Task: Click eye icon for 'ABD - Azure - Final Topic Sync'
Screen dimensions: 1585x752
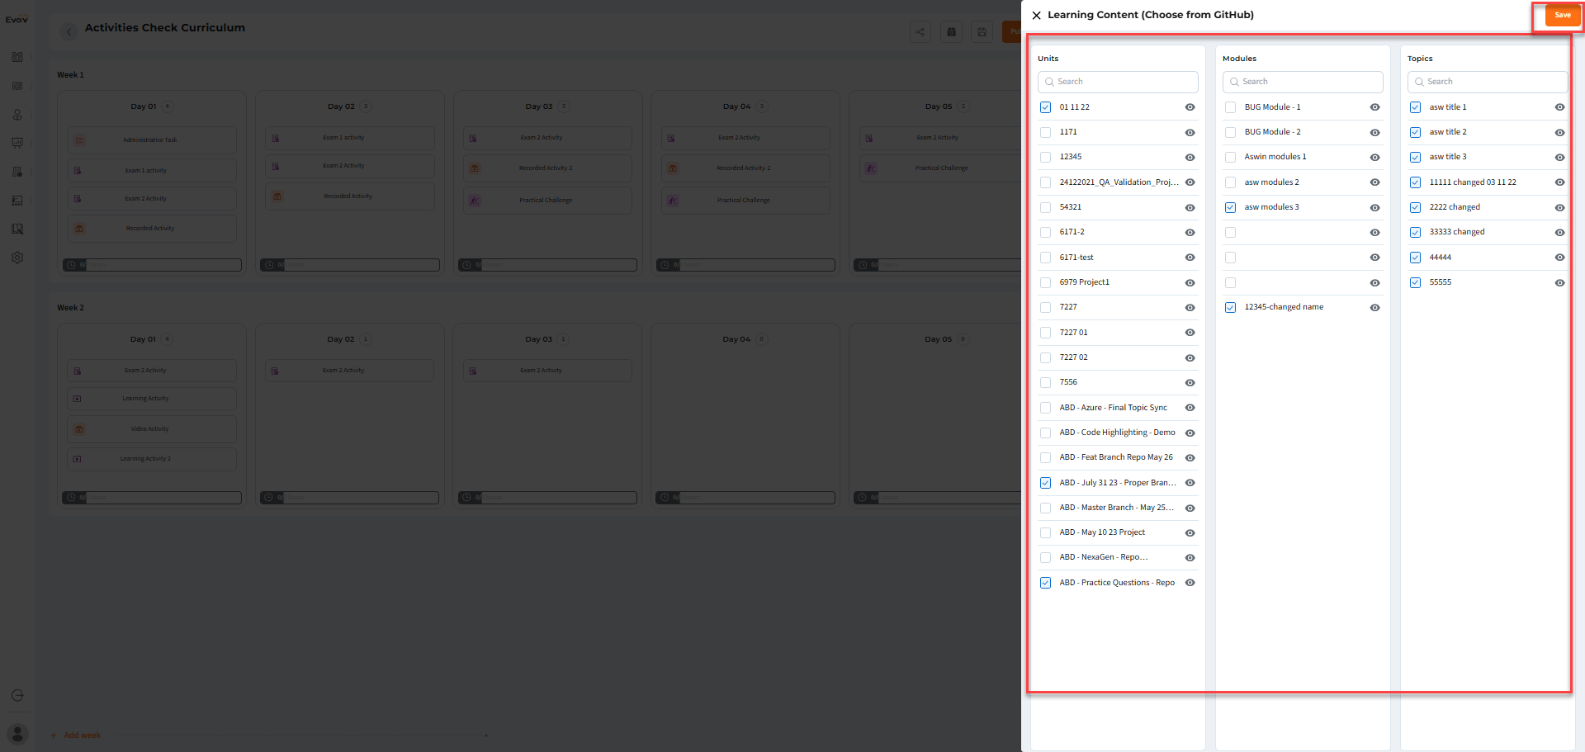Action: coord(1190,408)
